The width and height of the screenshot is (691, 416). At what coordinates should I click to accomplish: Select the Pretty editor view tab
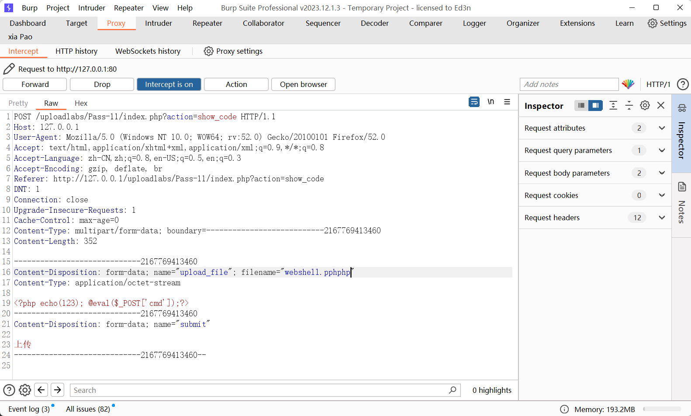click(x=18, y=103)
